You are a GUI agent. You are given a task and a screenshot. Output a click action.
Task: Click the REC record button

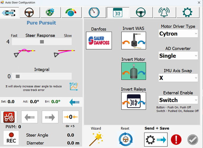click(x=11, y=138)
